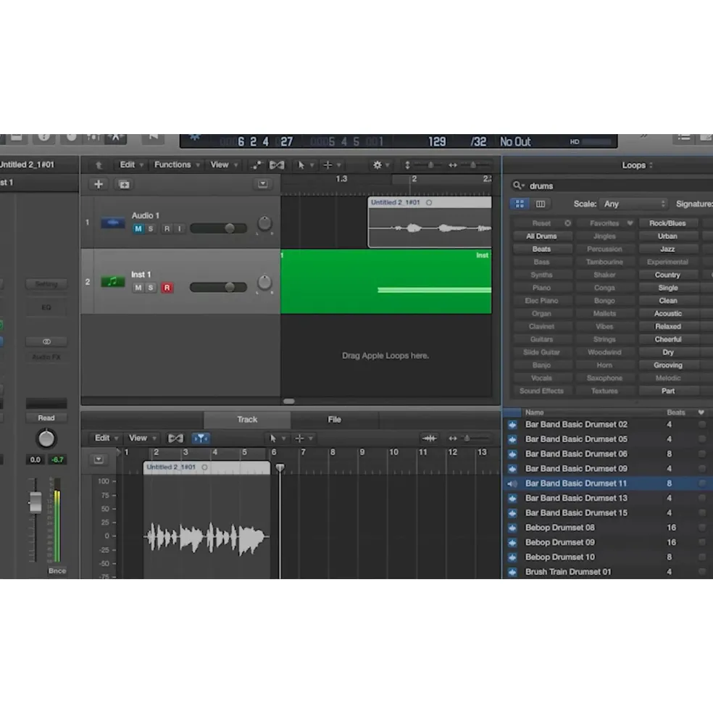Screen dimensions: 713x714
Task: Open the Scale Any dropdown
Action: pos(634,204)
